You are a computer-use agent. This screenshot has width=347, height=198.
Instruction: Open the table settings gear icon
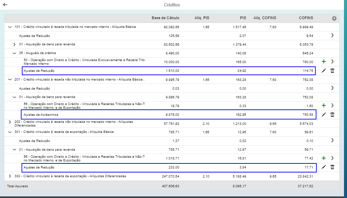coord(334,18)
